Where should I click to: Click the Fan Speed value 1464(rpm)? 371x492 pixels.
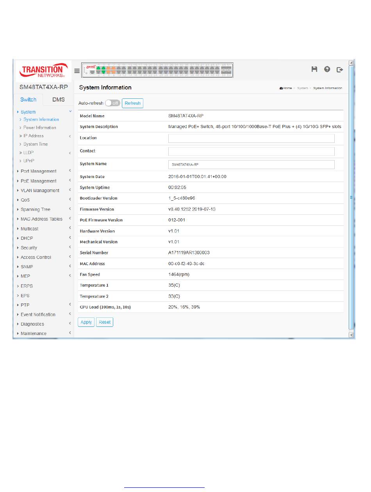pyautogui.click(x=179, y=275)
